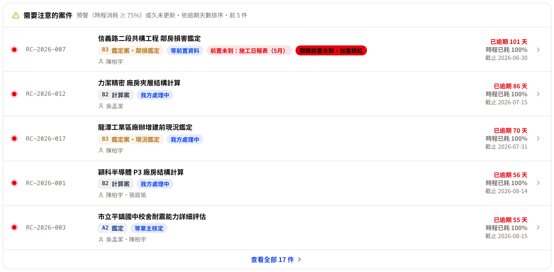Click the title 龍潭工業區廠辦增建前現況鑑定
Viewport: 554px width, 272px height.
145,127
